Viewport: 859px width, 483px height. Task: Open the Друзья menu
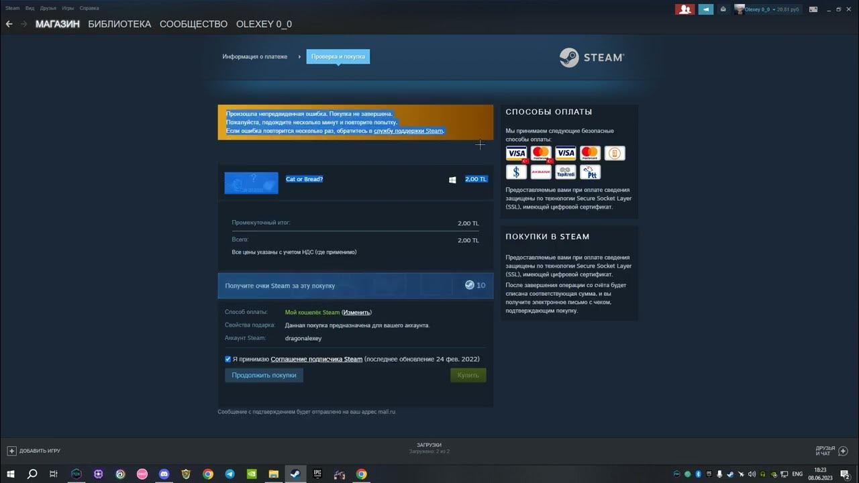[x=48, y=8]
